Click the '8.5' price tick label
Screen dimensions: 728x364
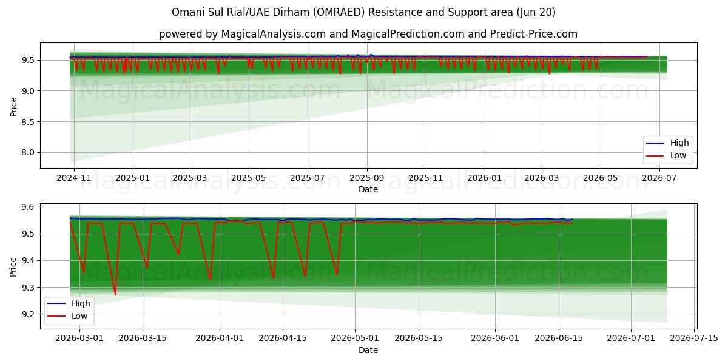point(30,122)
